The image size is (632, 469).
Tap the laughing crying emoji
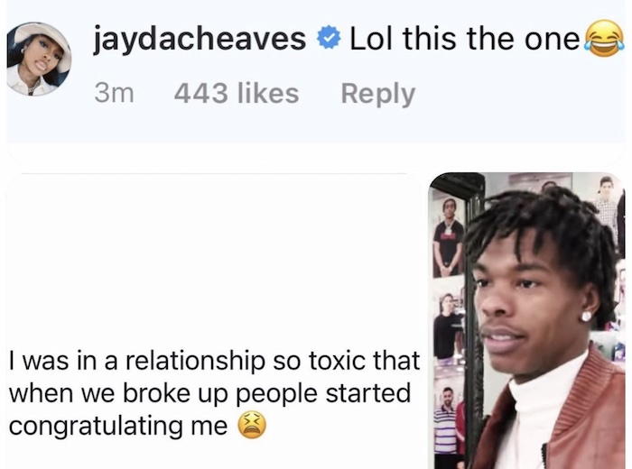[604, 39]
